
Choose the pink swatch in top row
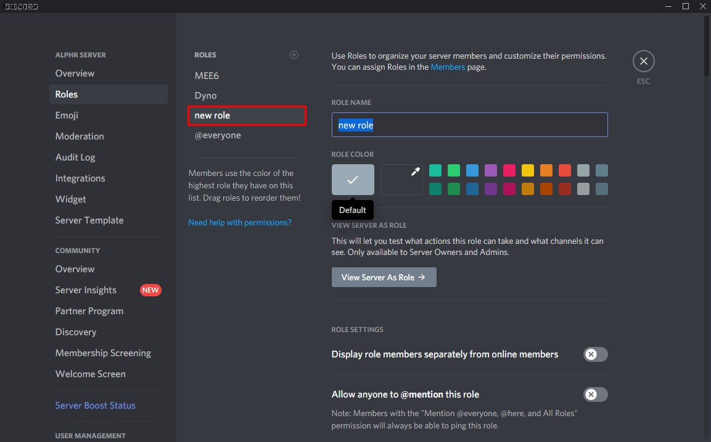coord(509,170)
